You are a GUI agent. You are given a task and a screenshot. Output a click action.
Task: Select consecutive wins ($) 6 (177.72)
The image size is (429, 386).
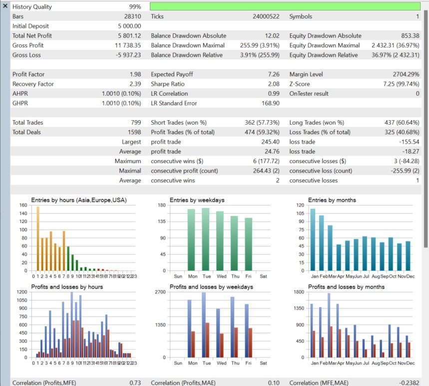pyautogui.click(x=267, y=161)
